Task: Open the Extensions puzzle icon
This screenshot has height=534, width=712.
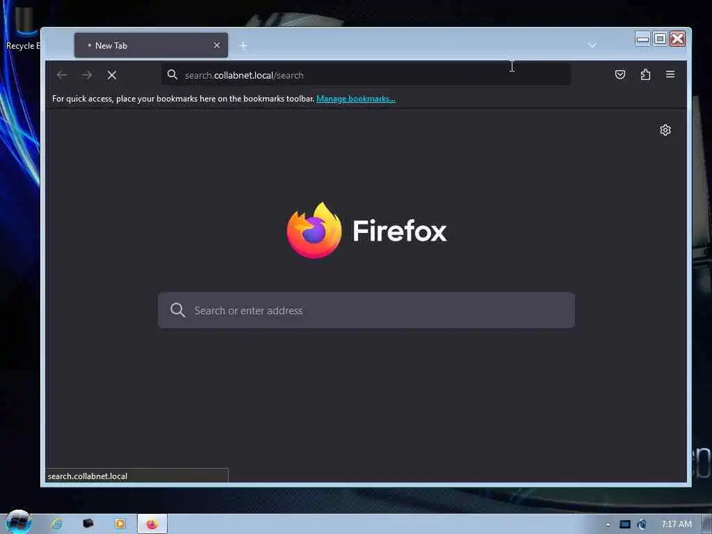Action: click(x=645, y=74)
